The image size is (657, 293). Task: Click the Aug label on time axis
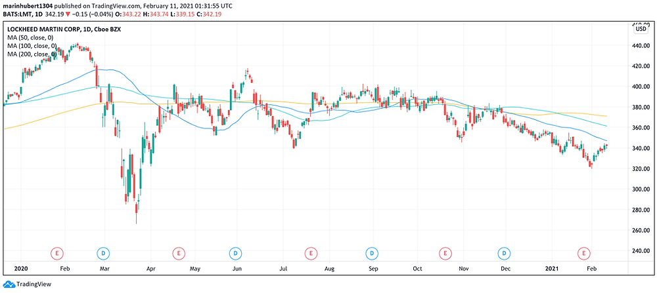click(x=330, y=268)
